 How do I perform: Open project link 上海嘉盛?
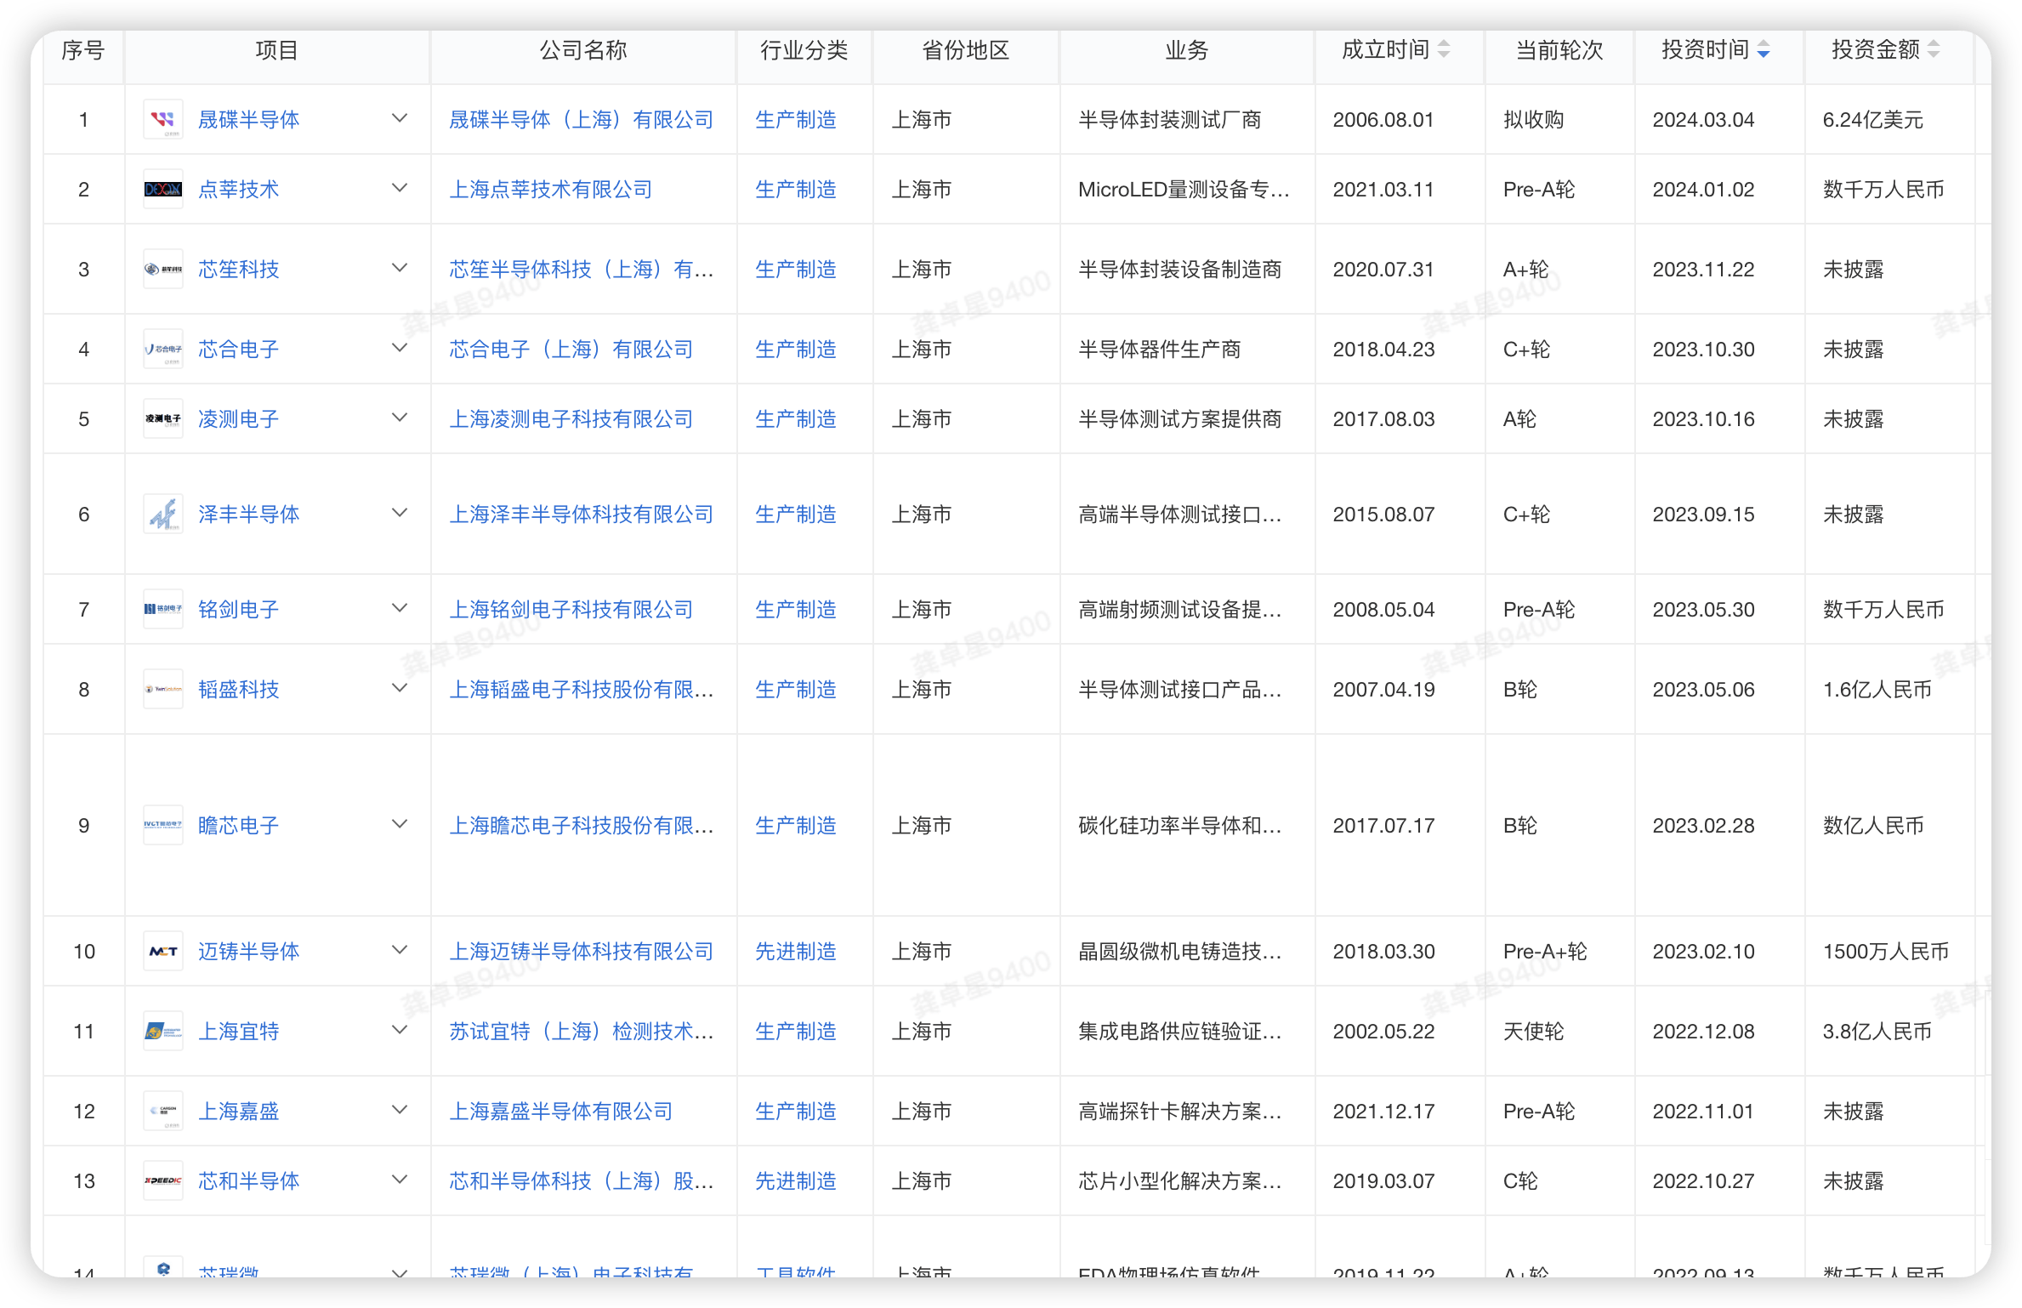238,1112
